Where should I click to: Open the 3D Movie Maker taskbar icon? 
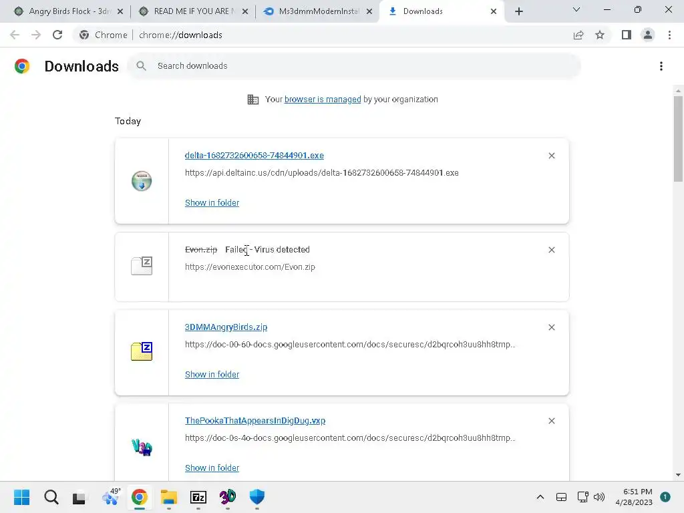[x=227, y=497]
